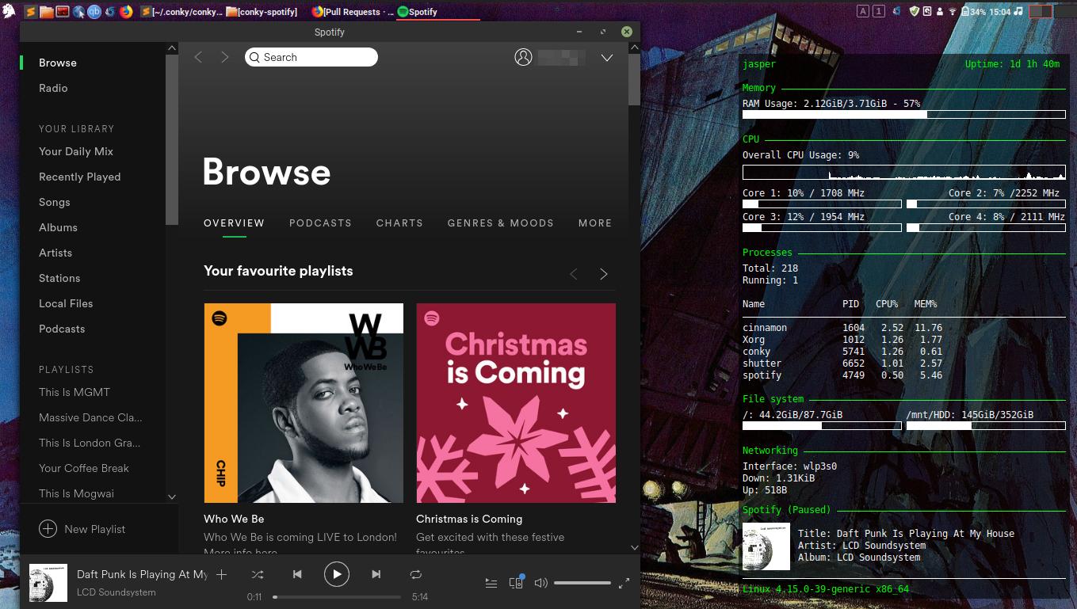Open Stations in the library
Screen dimensions: 1077x609
click(x=59, y=278)
